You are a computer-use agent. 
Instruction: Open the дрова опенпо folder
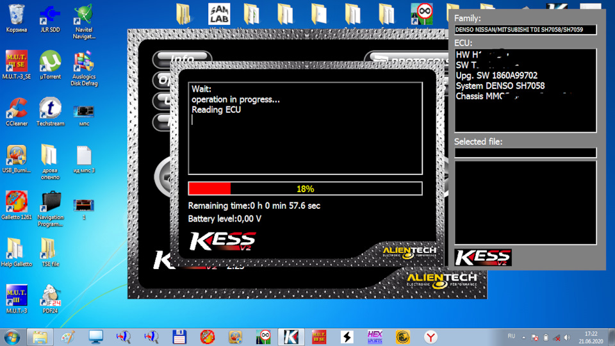pyautogui.click(x=50, y=161)
